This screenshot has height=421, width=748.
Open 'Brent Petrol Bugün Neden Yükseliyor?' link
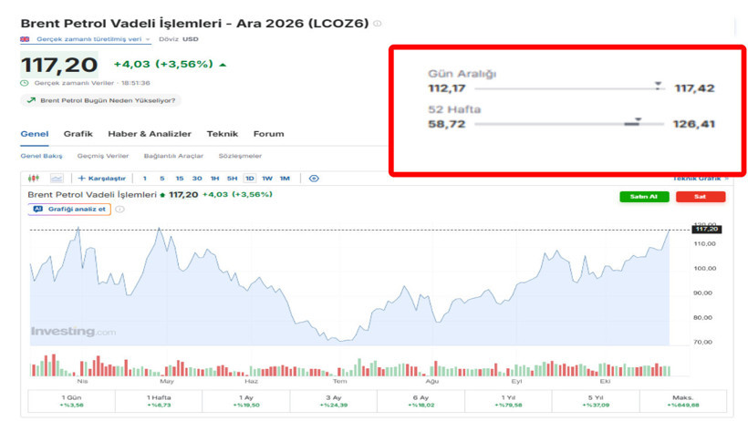pyautogui.click(x=101, y=100)
